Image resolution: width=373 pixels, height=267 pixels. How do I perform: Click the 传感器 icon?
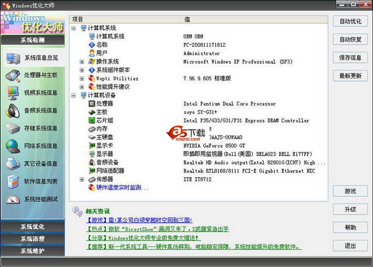click(91, 179)
